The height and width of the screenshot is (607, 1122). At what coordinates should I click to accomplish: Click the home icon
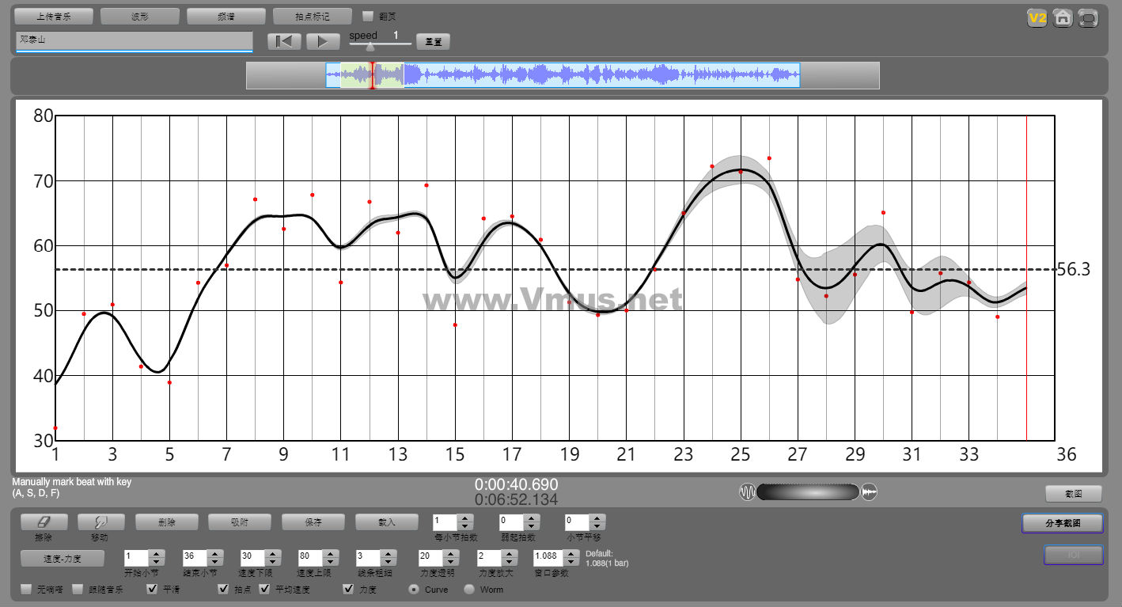tap(1063, 17)
